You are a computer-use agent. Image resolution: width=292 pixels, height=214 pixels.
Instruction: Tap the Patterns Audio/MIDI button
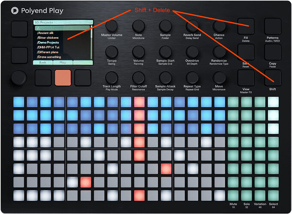(273, 26)
